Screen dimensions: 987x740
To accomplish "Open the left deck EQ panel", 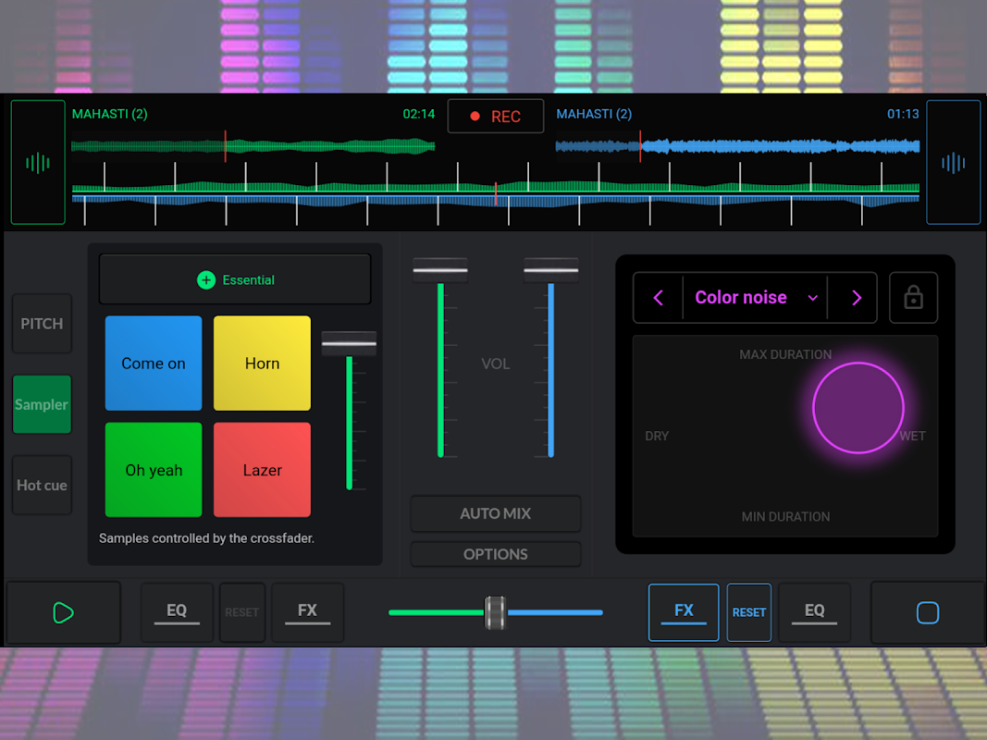I will [x=177, y=611].
